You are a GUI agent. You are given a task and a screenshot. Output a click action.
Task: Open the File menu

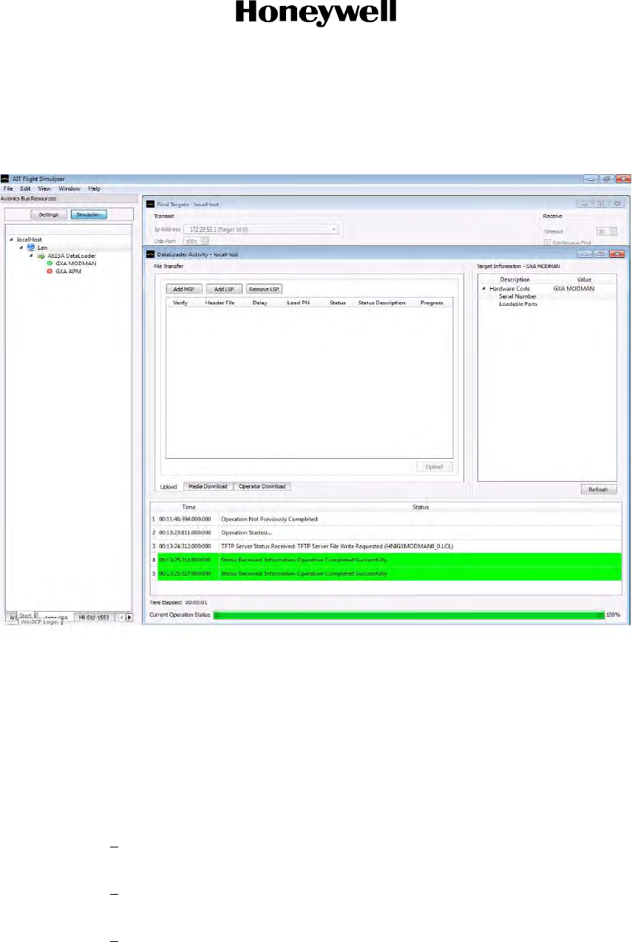click(x=9, y=189)
